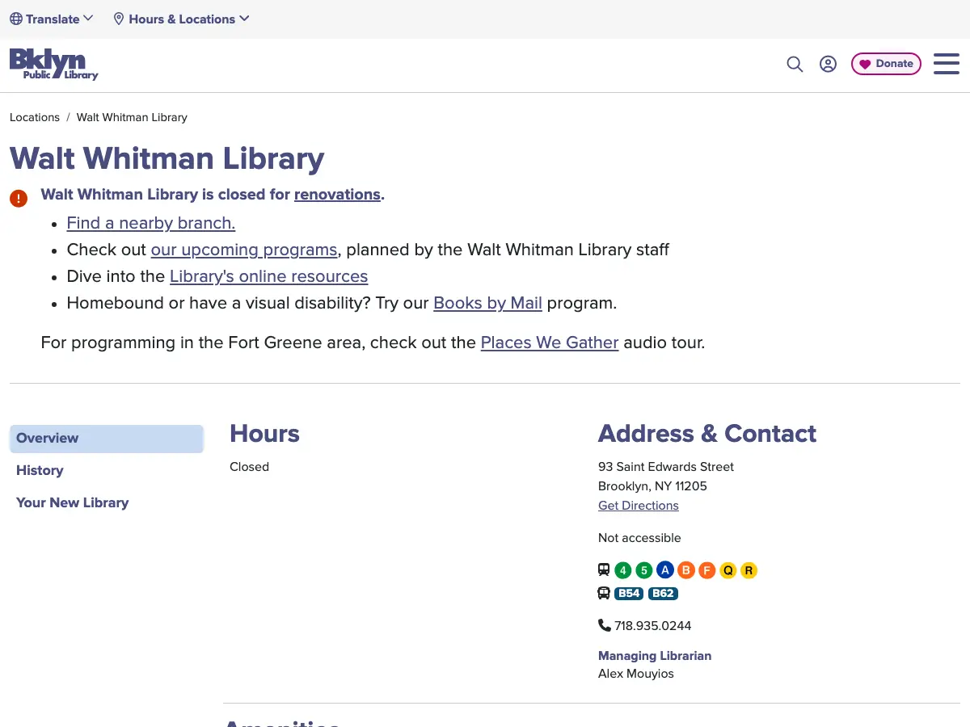Follow the Find a nearby branch link
Image resolution: width=970 pixels, height=727 pixels.
[151, 223]
